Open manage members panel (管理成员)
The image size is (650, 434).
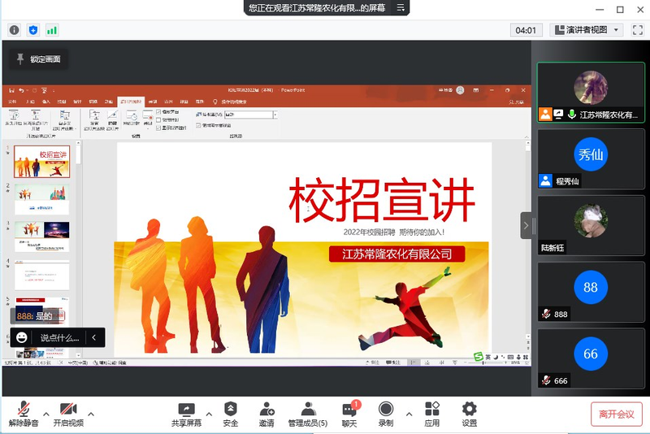pyautogui.click(x=308, y=409)
